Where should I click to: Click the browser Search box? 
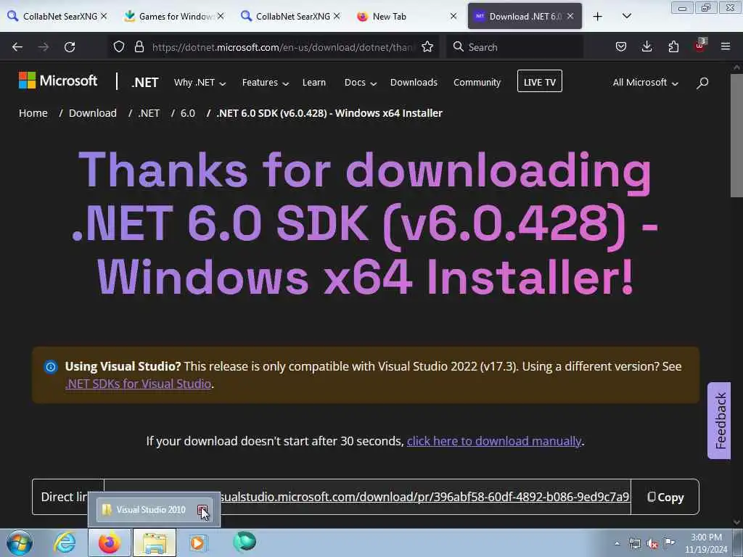click(515, 47)
